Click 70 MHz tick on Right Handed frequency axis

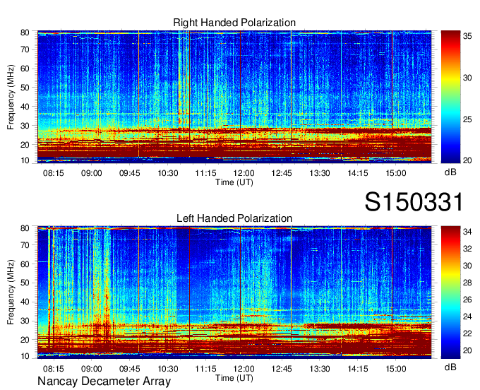pyautogui.click(x=25, y=49)
